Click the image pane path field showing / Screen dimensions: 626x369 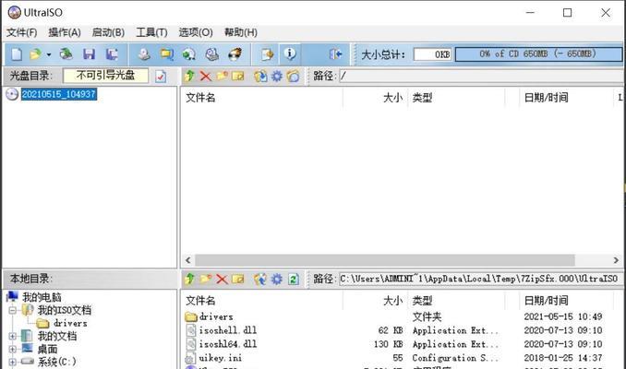(x=482, y=76)
